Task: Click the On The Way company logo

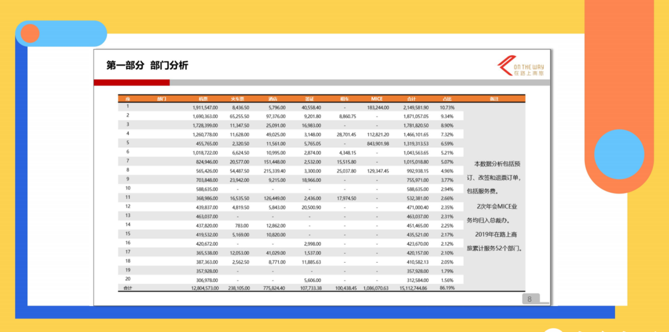Action: tap(520, 66)
